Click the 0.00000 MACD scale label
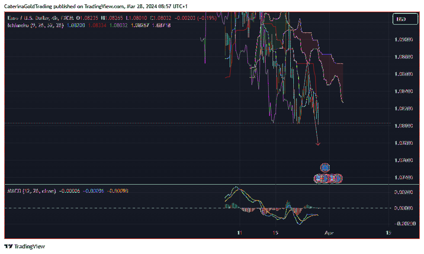Image resolution: width=424 pixels, height=254 pixels. tap(404, 208)
